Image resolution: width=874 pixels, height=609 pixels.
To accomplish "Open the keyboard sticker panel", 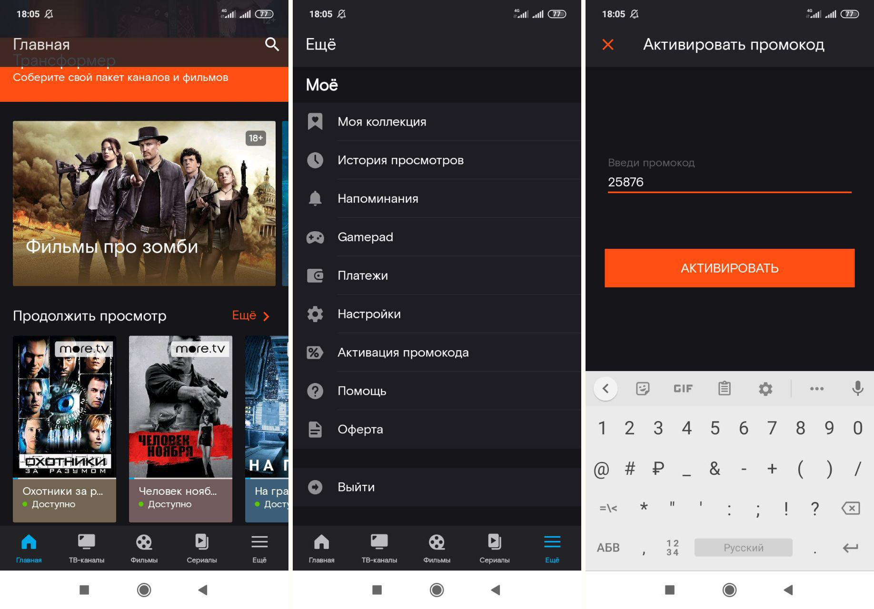I will pyautogui.click(x=643, y=389).
